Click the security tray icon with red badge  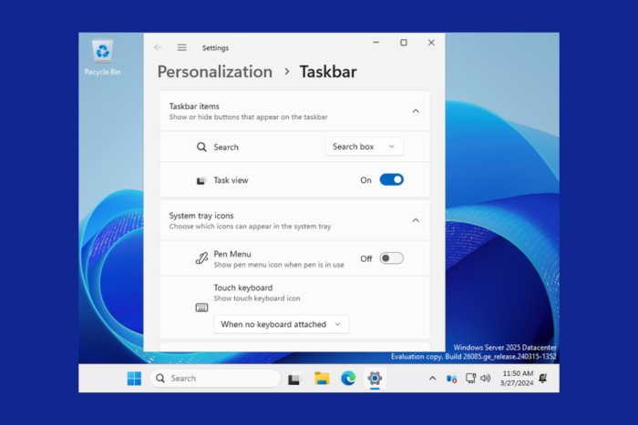(452, 379)
